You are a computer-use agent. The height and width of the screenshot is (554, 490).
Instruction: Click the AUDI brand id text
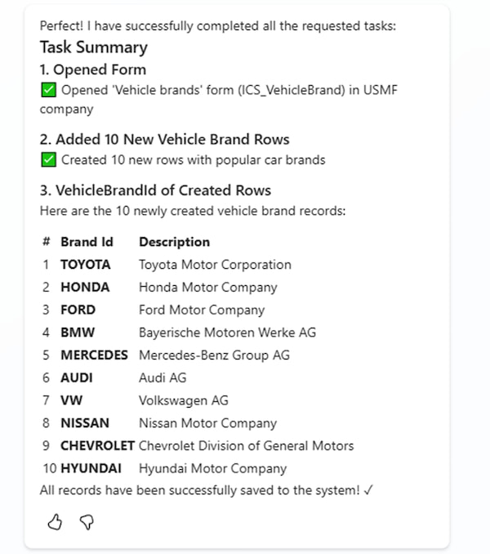[77, 378]
